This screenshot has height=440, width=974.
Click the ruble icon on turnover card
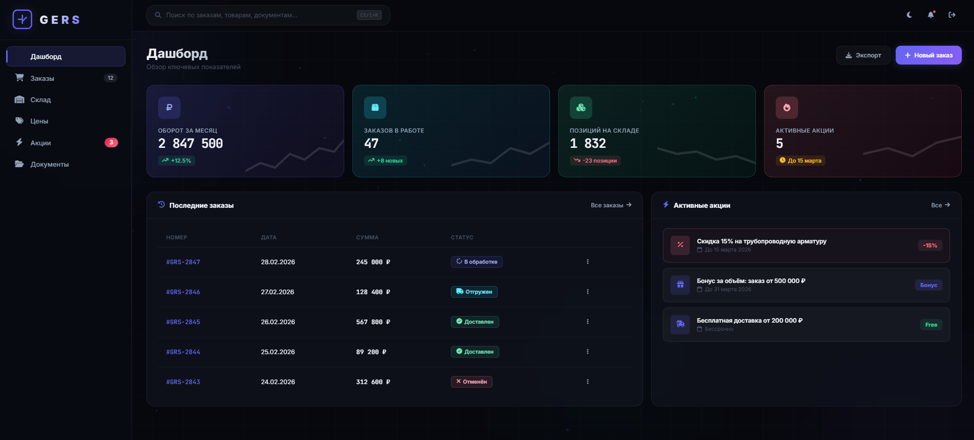pyautogui.click(x=169, y=108)
